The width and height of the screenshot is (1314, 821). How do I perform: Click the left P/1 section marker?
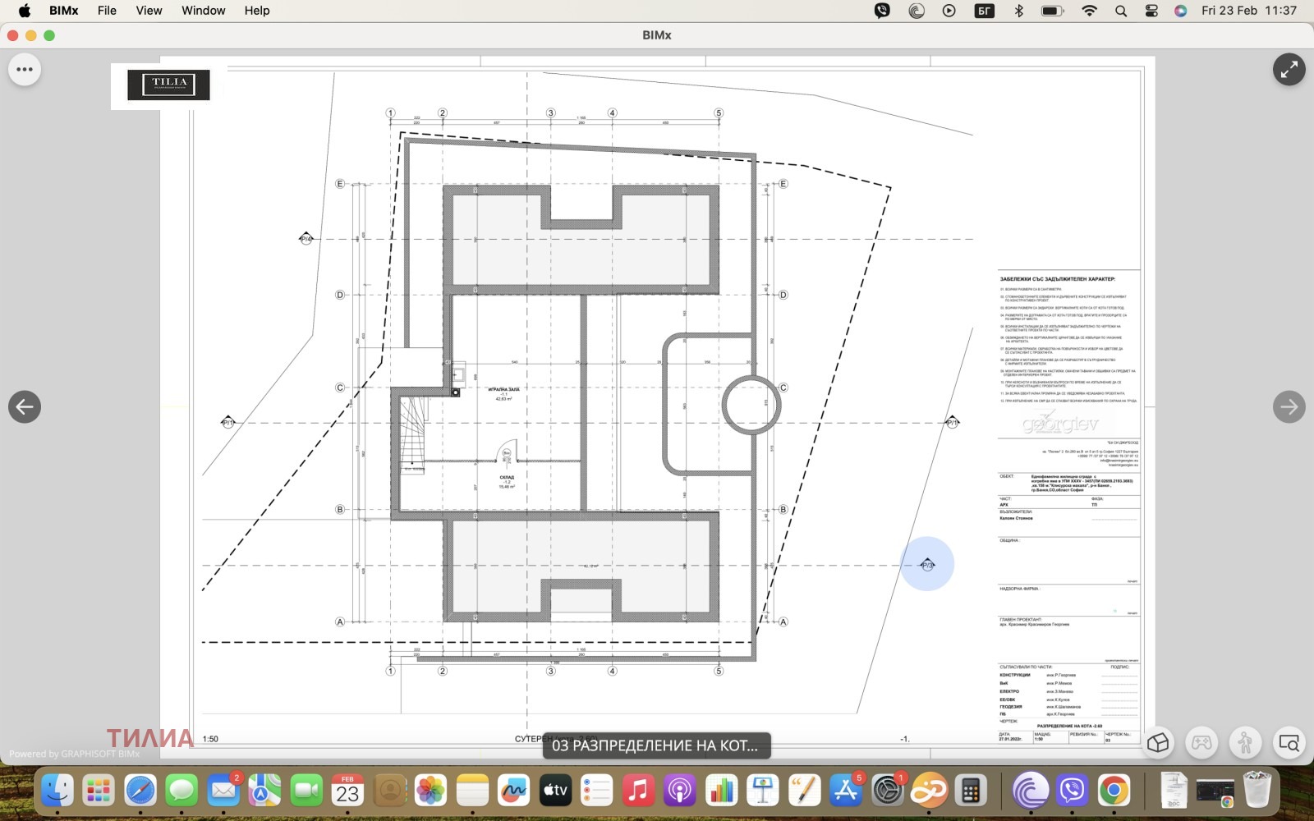click(228, 422)
